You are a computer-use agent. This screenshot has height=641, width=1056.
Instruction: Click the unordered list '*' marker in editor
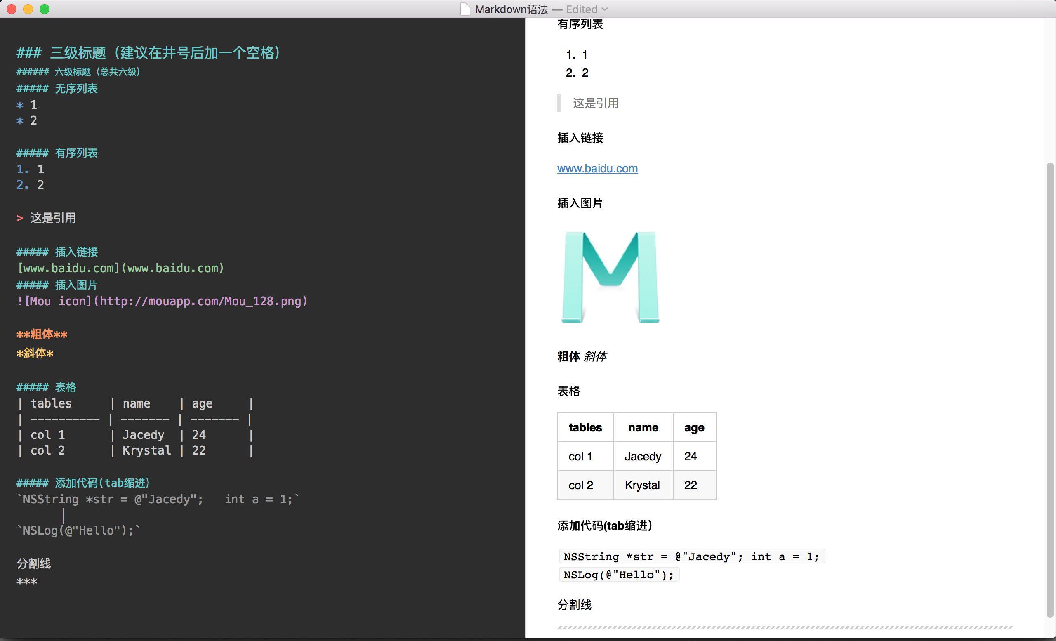[x=19, y=104]
